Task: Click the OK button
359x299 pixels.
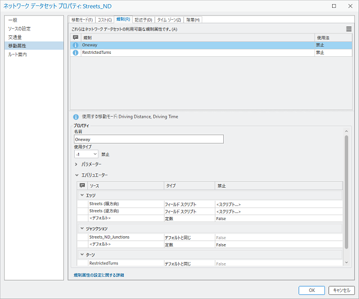Action: click(312, 290)
